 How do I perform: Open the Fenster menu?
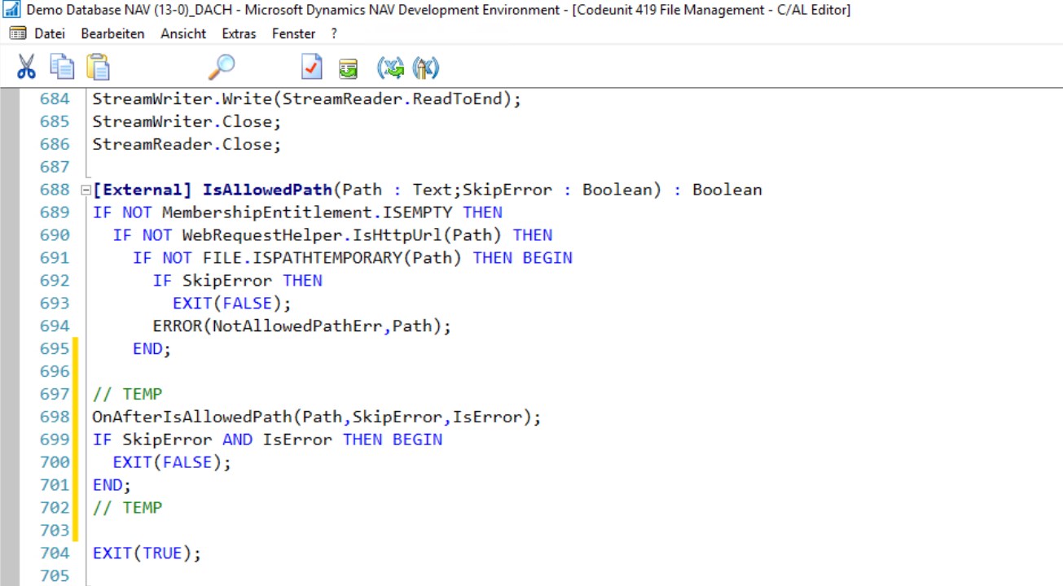tap(292, 33)
